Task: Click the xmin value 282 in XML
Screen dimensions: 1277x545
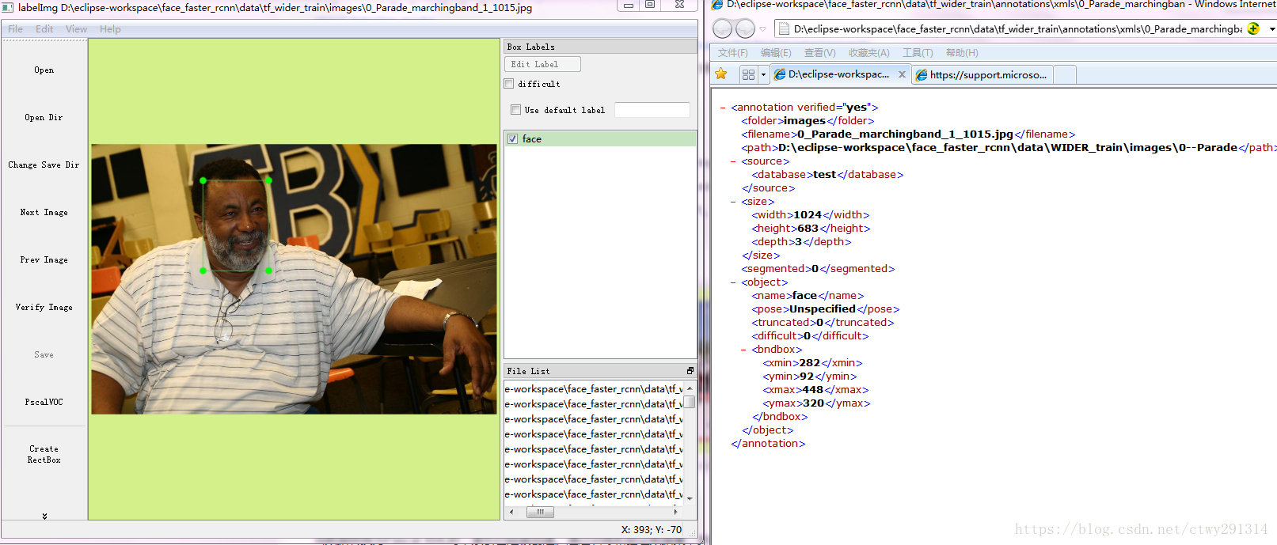Action: (809, 363)
